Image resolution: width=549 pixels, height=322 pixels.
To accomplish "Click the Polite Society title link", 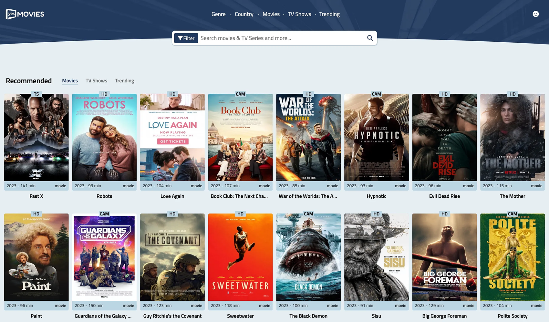I will 513,316.
